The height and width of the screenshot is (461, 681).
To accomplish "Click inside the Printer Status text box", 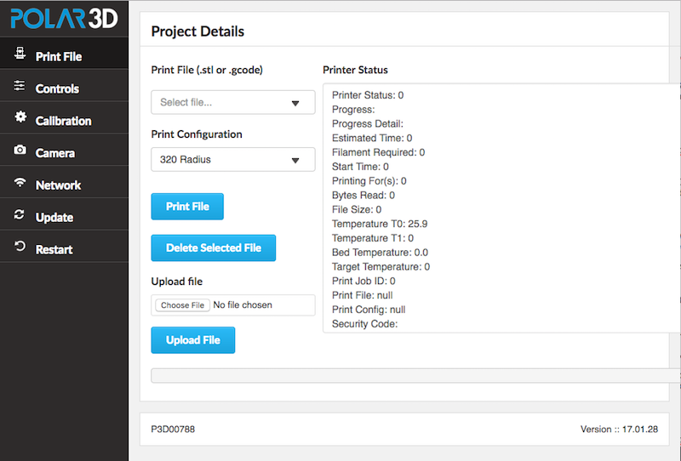I will pos(501,208).
